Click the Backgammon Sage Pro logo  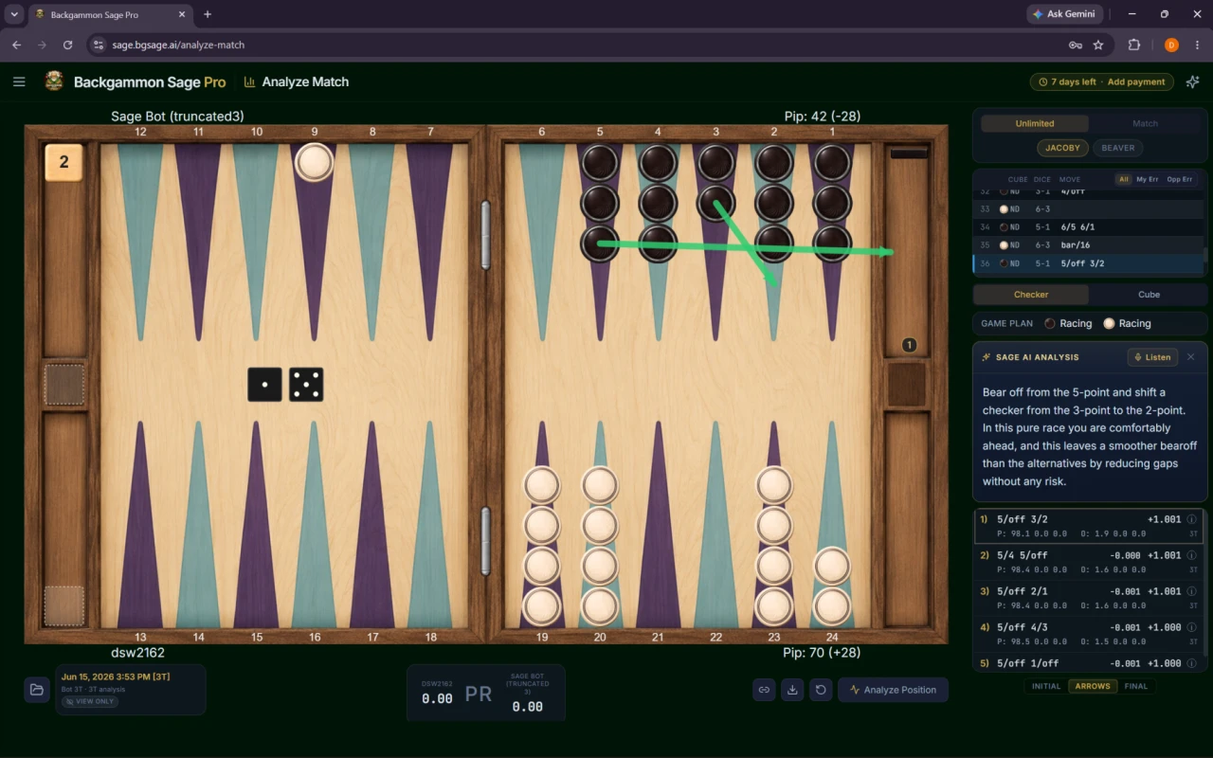point(54,81)
